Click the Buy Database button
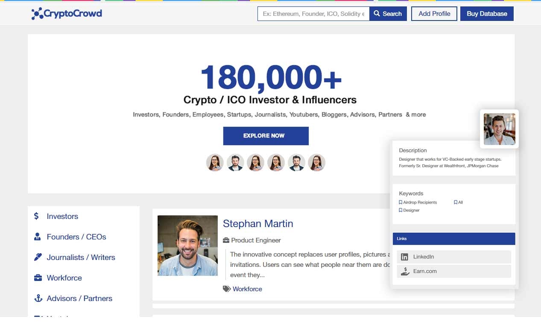541x325 pixels. tap(487, 14)
